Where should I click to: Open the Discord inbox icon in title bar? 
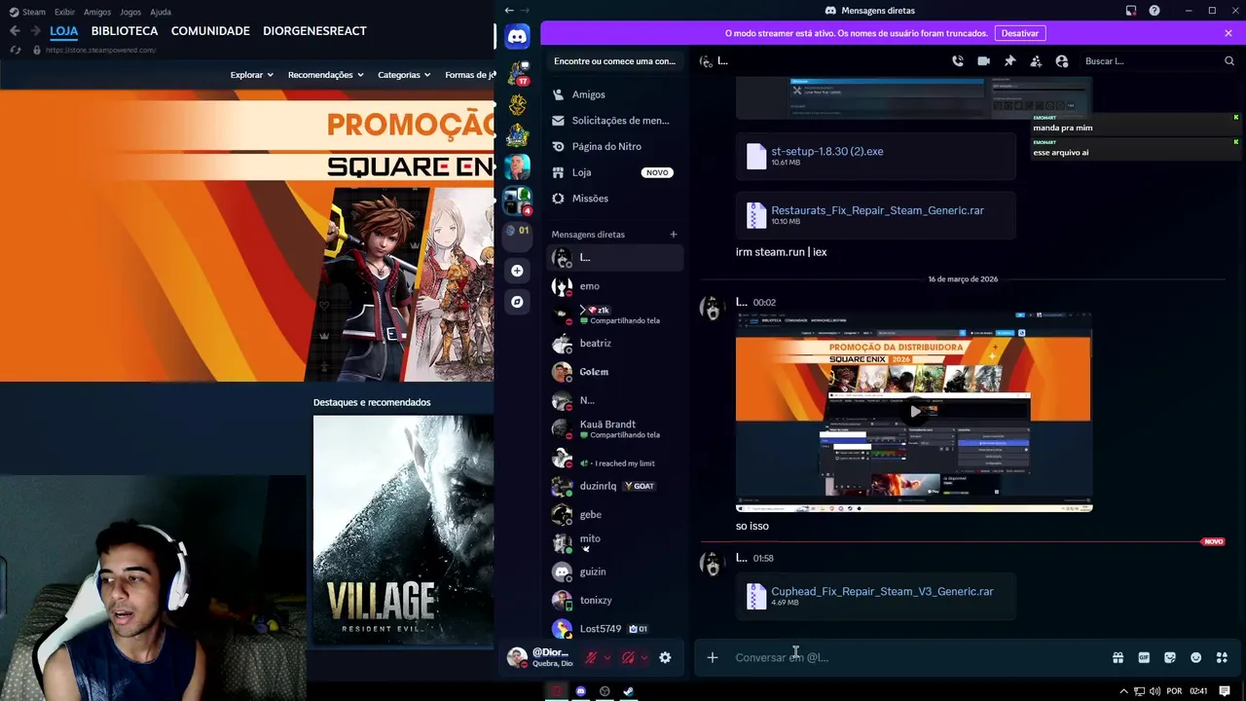(x=1131, y=10)
